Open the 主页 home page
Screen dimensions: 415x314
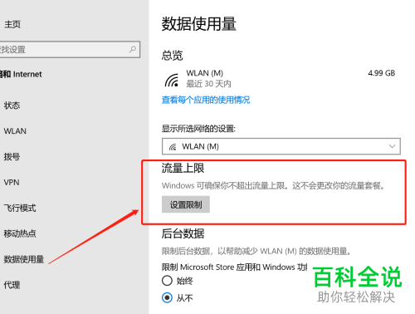[12, 24]
